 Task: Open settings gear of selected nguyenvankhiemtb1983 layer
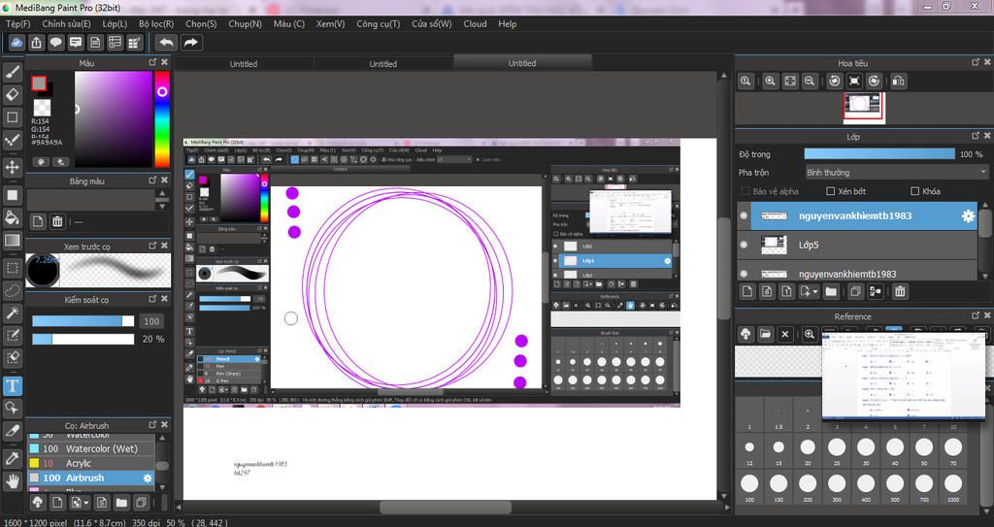coord(968,216)
